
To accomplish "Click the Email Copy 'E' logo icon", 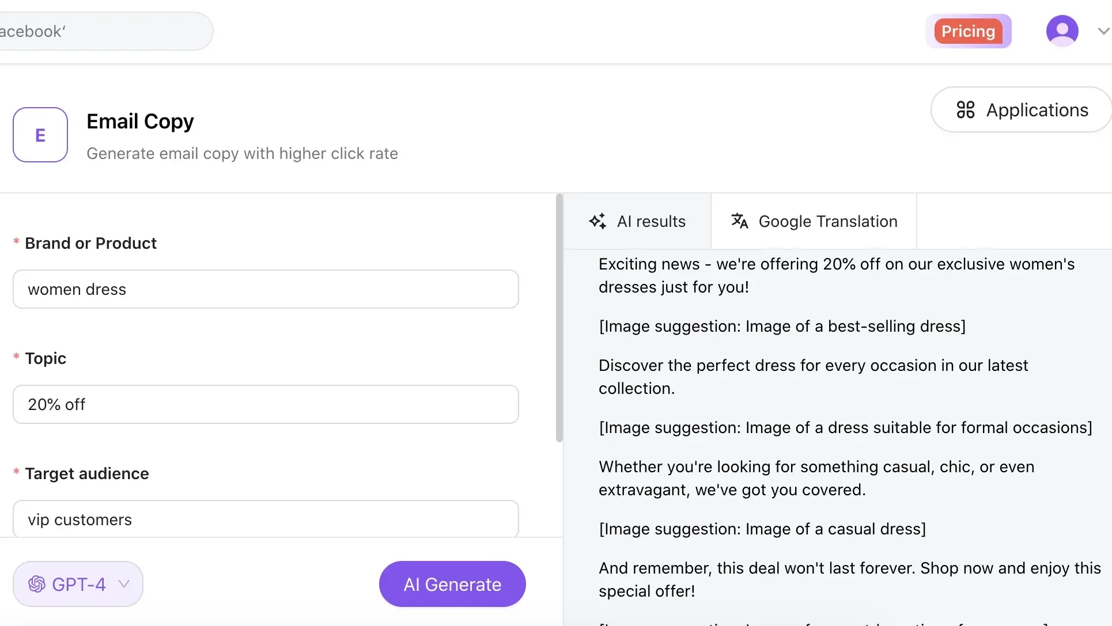I will coord(40,135).
